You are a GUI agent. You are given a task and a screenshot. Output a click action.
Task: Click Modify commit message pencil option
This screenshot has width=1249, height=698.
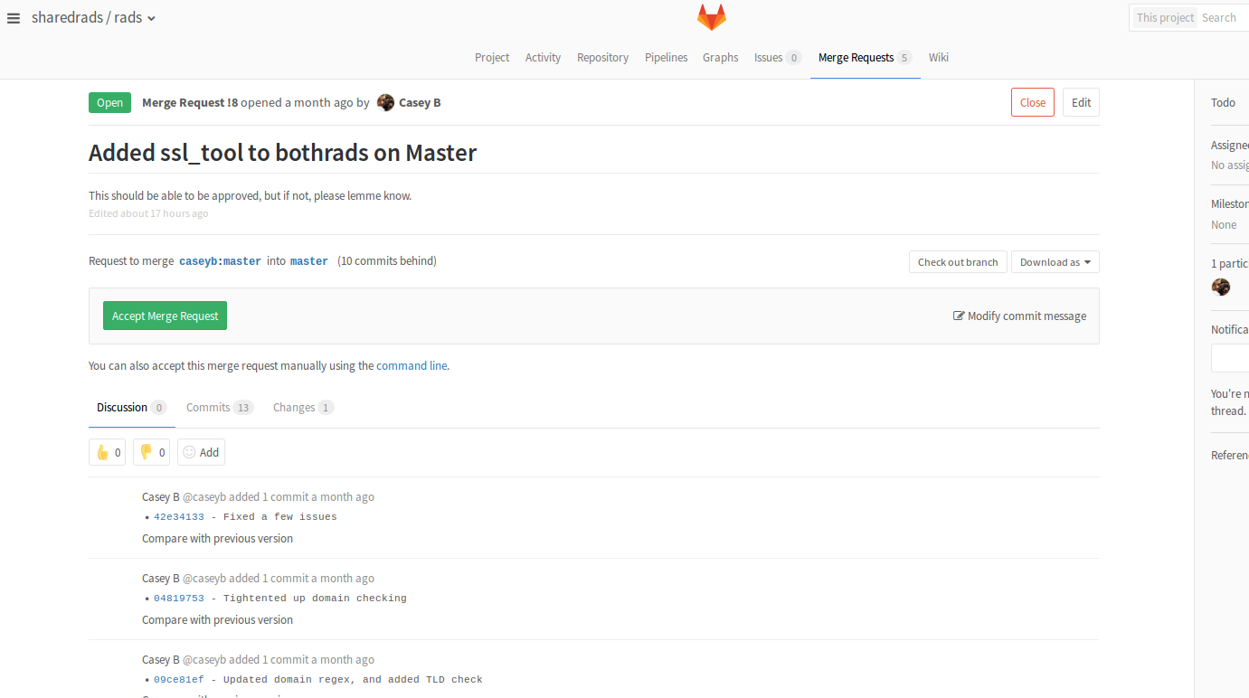click(1019, 316)
